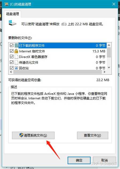This screenshot has width=120, height=169.
Task: Select the 磁盘清理 tab
Action: 13,14
